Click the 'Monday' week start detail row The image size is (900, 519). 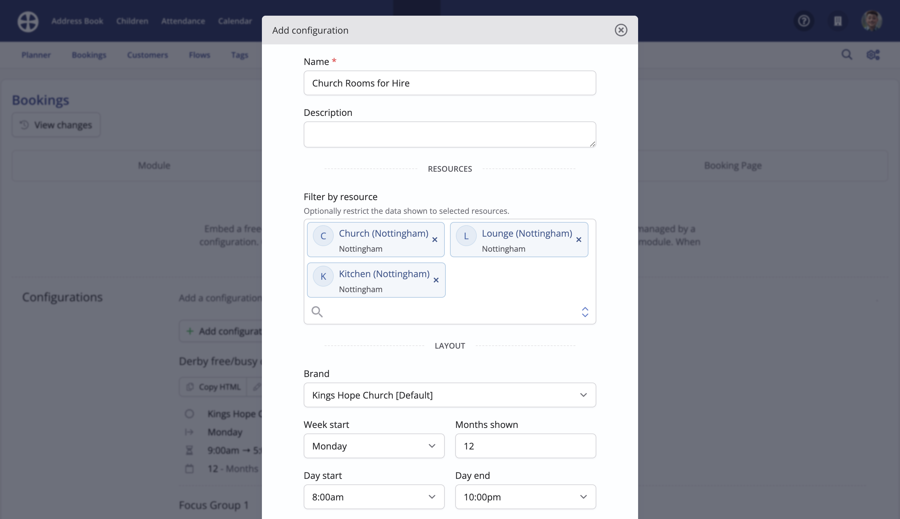[225, 432]
